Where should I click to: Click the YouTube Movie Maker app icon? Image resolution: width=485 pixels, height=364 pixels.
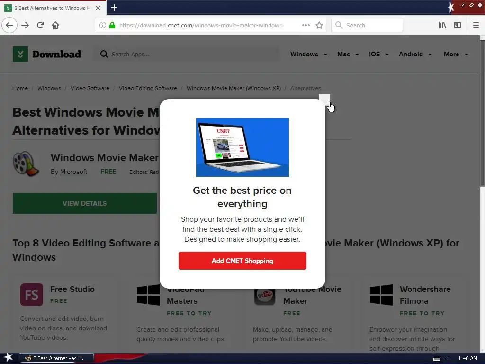tap(264, 296)
